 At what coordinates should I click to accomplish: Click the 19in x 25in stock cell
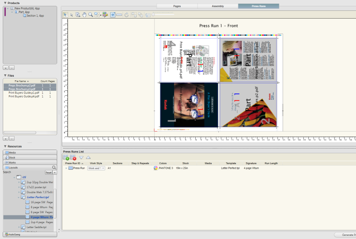click(x=182, y=168)
